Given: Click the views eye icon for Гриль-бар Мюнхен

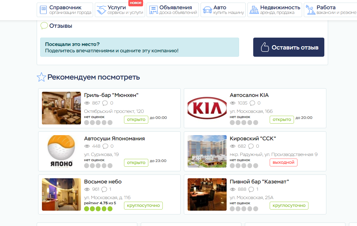Looking at the screenshot, I should coord(87,103).
